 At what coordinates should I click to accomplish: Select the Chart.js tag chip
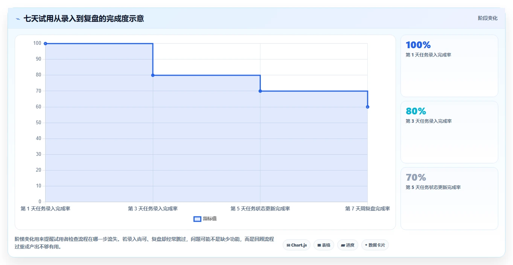point(297,245)
